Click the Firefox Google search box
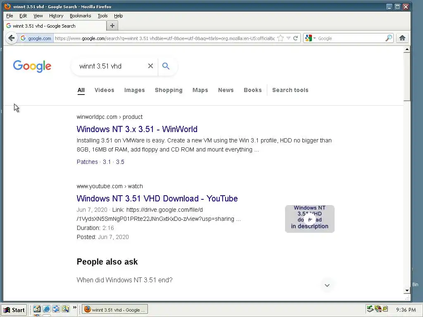 point(351,38)
